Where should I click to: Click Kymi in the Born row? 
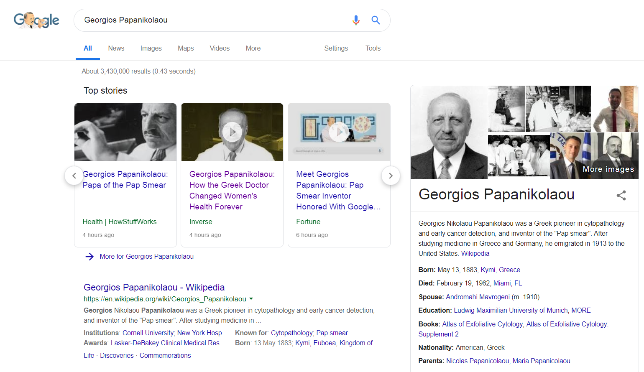coord(488,270)
